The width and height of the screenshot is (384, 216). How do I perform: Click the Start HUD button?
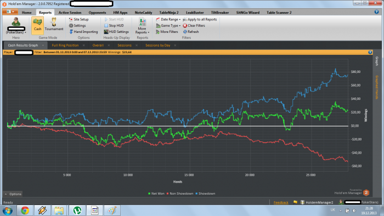point(114,19)
